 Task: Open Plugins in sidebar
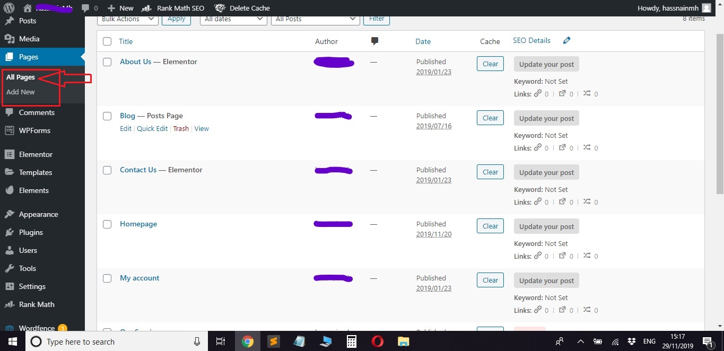click(x=31, y=232)
